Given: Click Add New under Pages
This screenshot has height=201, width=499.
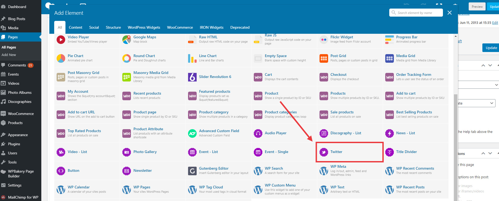Looking at the screenshot, I should (9, 55).
